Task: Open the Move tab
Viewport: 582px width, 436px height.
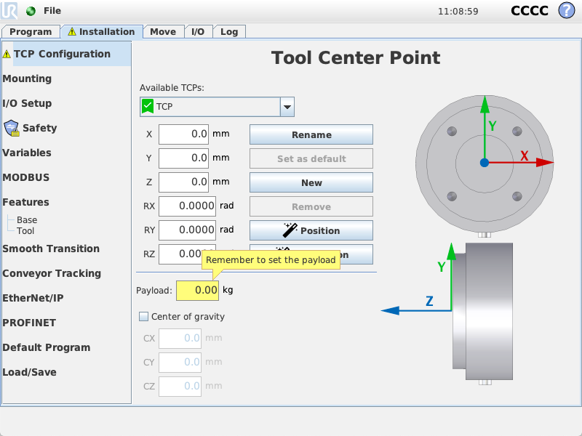Action: point(163,31)
